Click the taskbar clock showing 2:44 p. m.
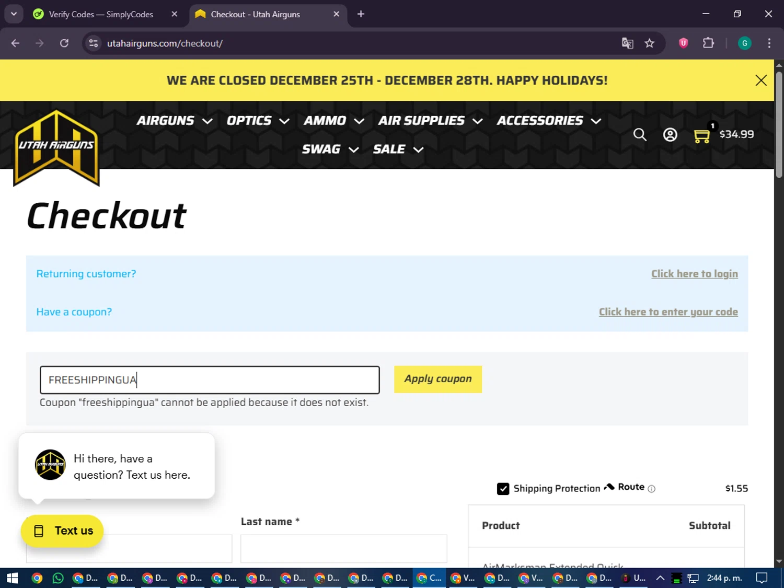 tap(724, 578)
